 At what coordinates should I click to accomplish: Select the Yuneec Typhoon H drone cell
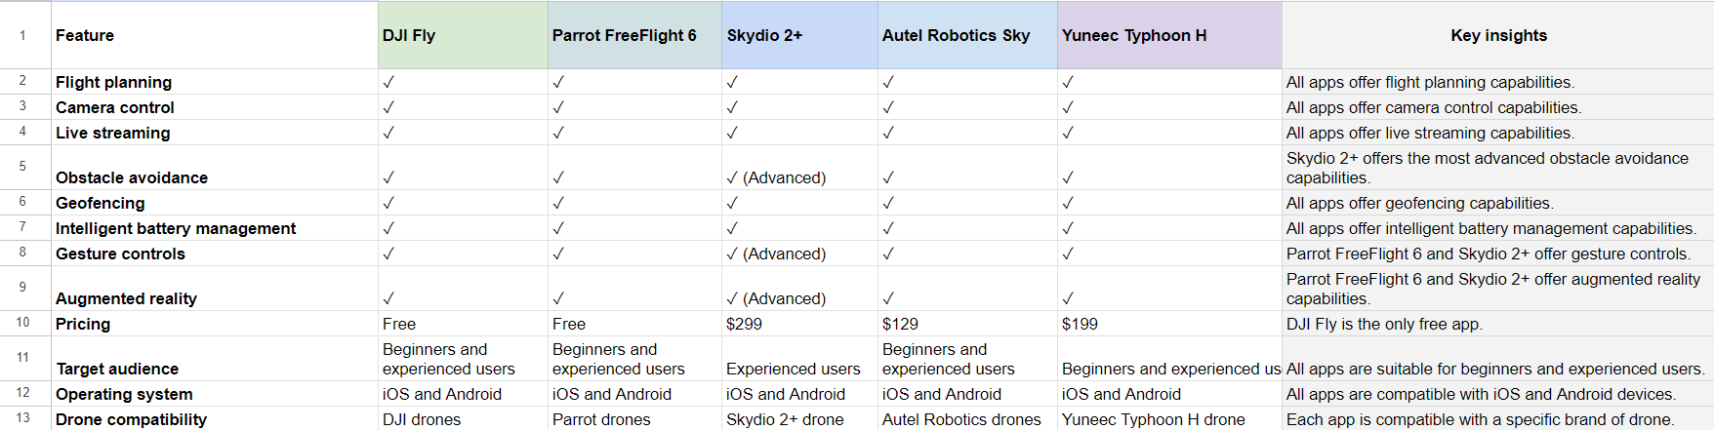(x=1169, y=419)
